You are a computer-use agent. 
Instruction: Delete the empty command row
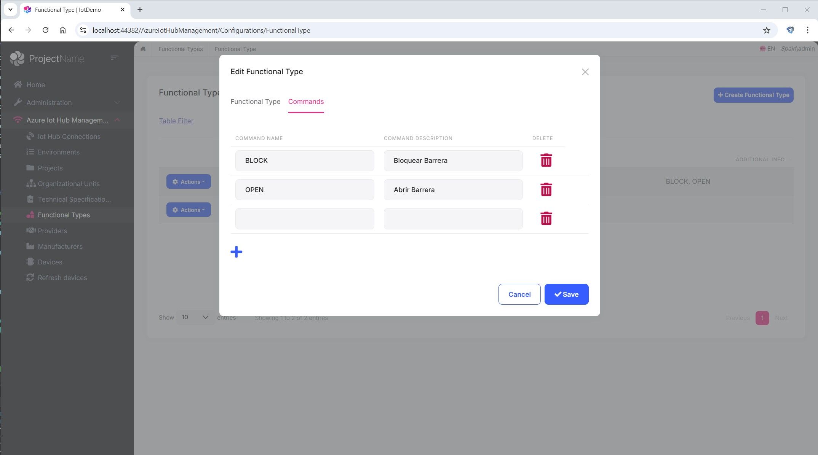(x=546, y=219)
